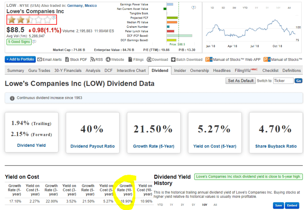The image size is (304, 210).
Task: Open the Analysis tab
Action: point(93,70)
